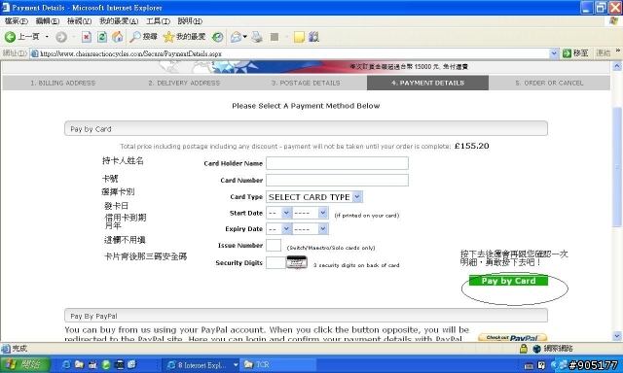Open the Back button history dropdown arrow
Image resolution: width=623 pixels, height=373 pixels.
[47, 37]
